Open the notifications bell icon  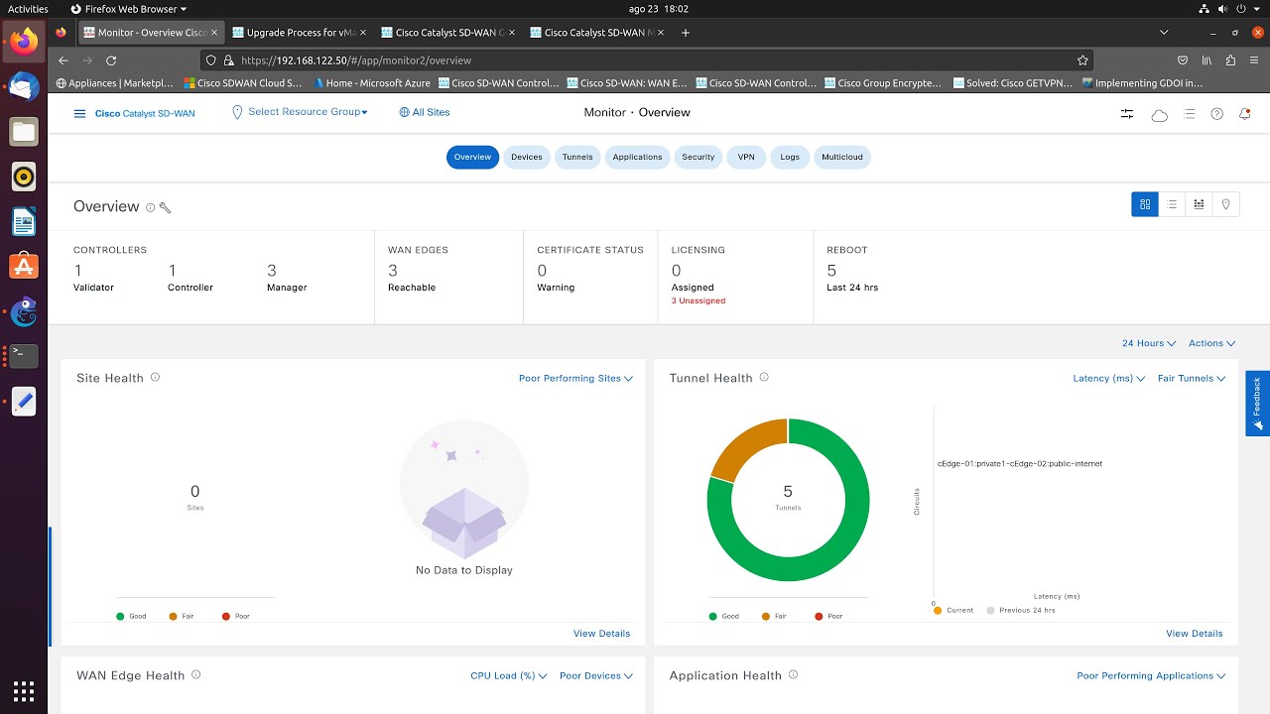click(1245, 114)
